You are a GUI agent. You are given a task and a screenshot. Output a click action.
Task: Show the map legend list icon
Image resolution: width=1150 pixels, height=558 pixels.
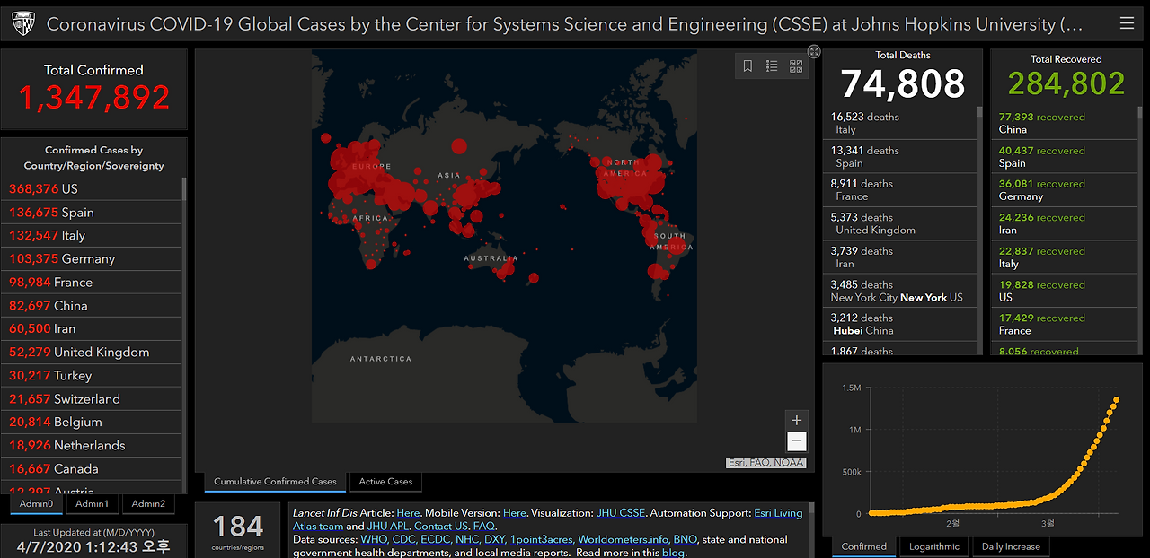coord(772,65)
